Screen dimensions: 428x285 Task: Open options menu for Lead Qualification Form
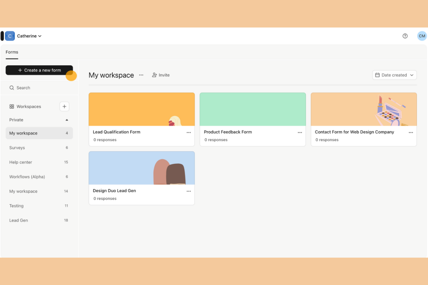(189, 132)
